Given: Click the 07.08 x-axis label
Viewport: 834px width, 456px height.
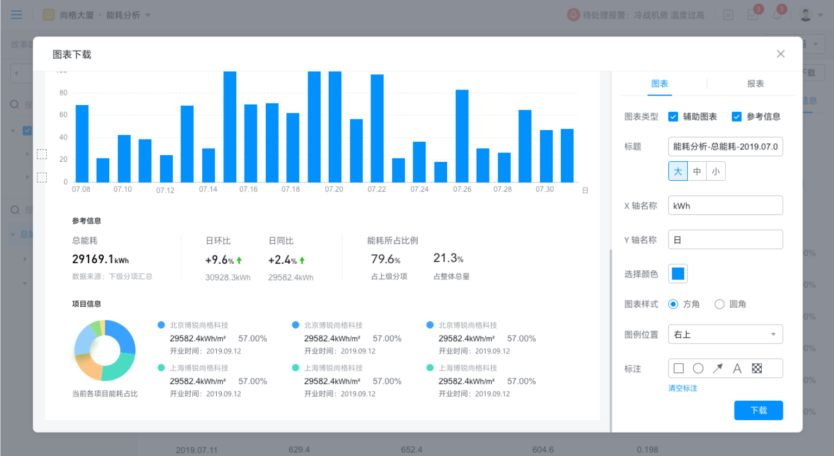Looking at the screenshot, I should tap(81, 189).
